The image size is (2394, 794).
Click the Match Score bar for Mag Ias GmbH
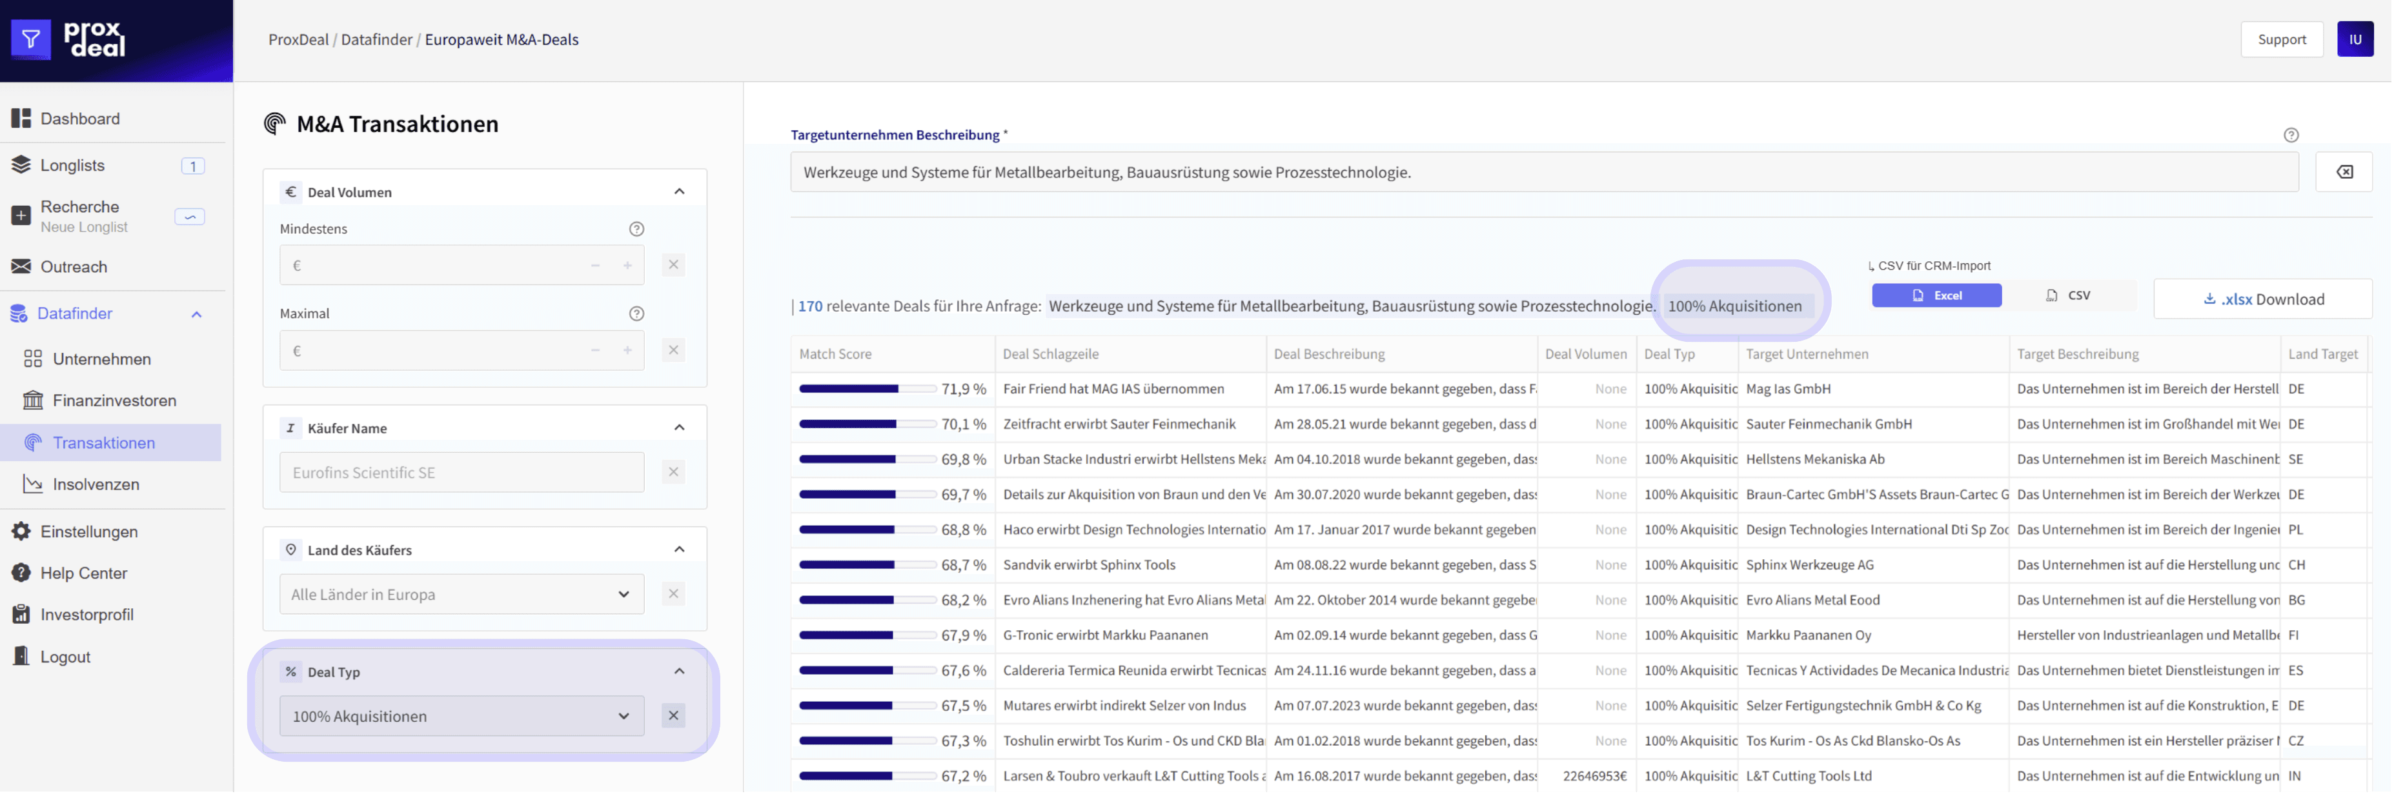coord(866,389)
